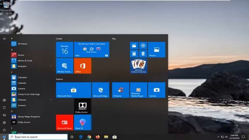Open the small Calculator tile
The image size is (249, 140).
click(x=134, y=54)
